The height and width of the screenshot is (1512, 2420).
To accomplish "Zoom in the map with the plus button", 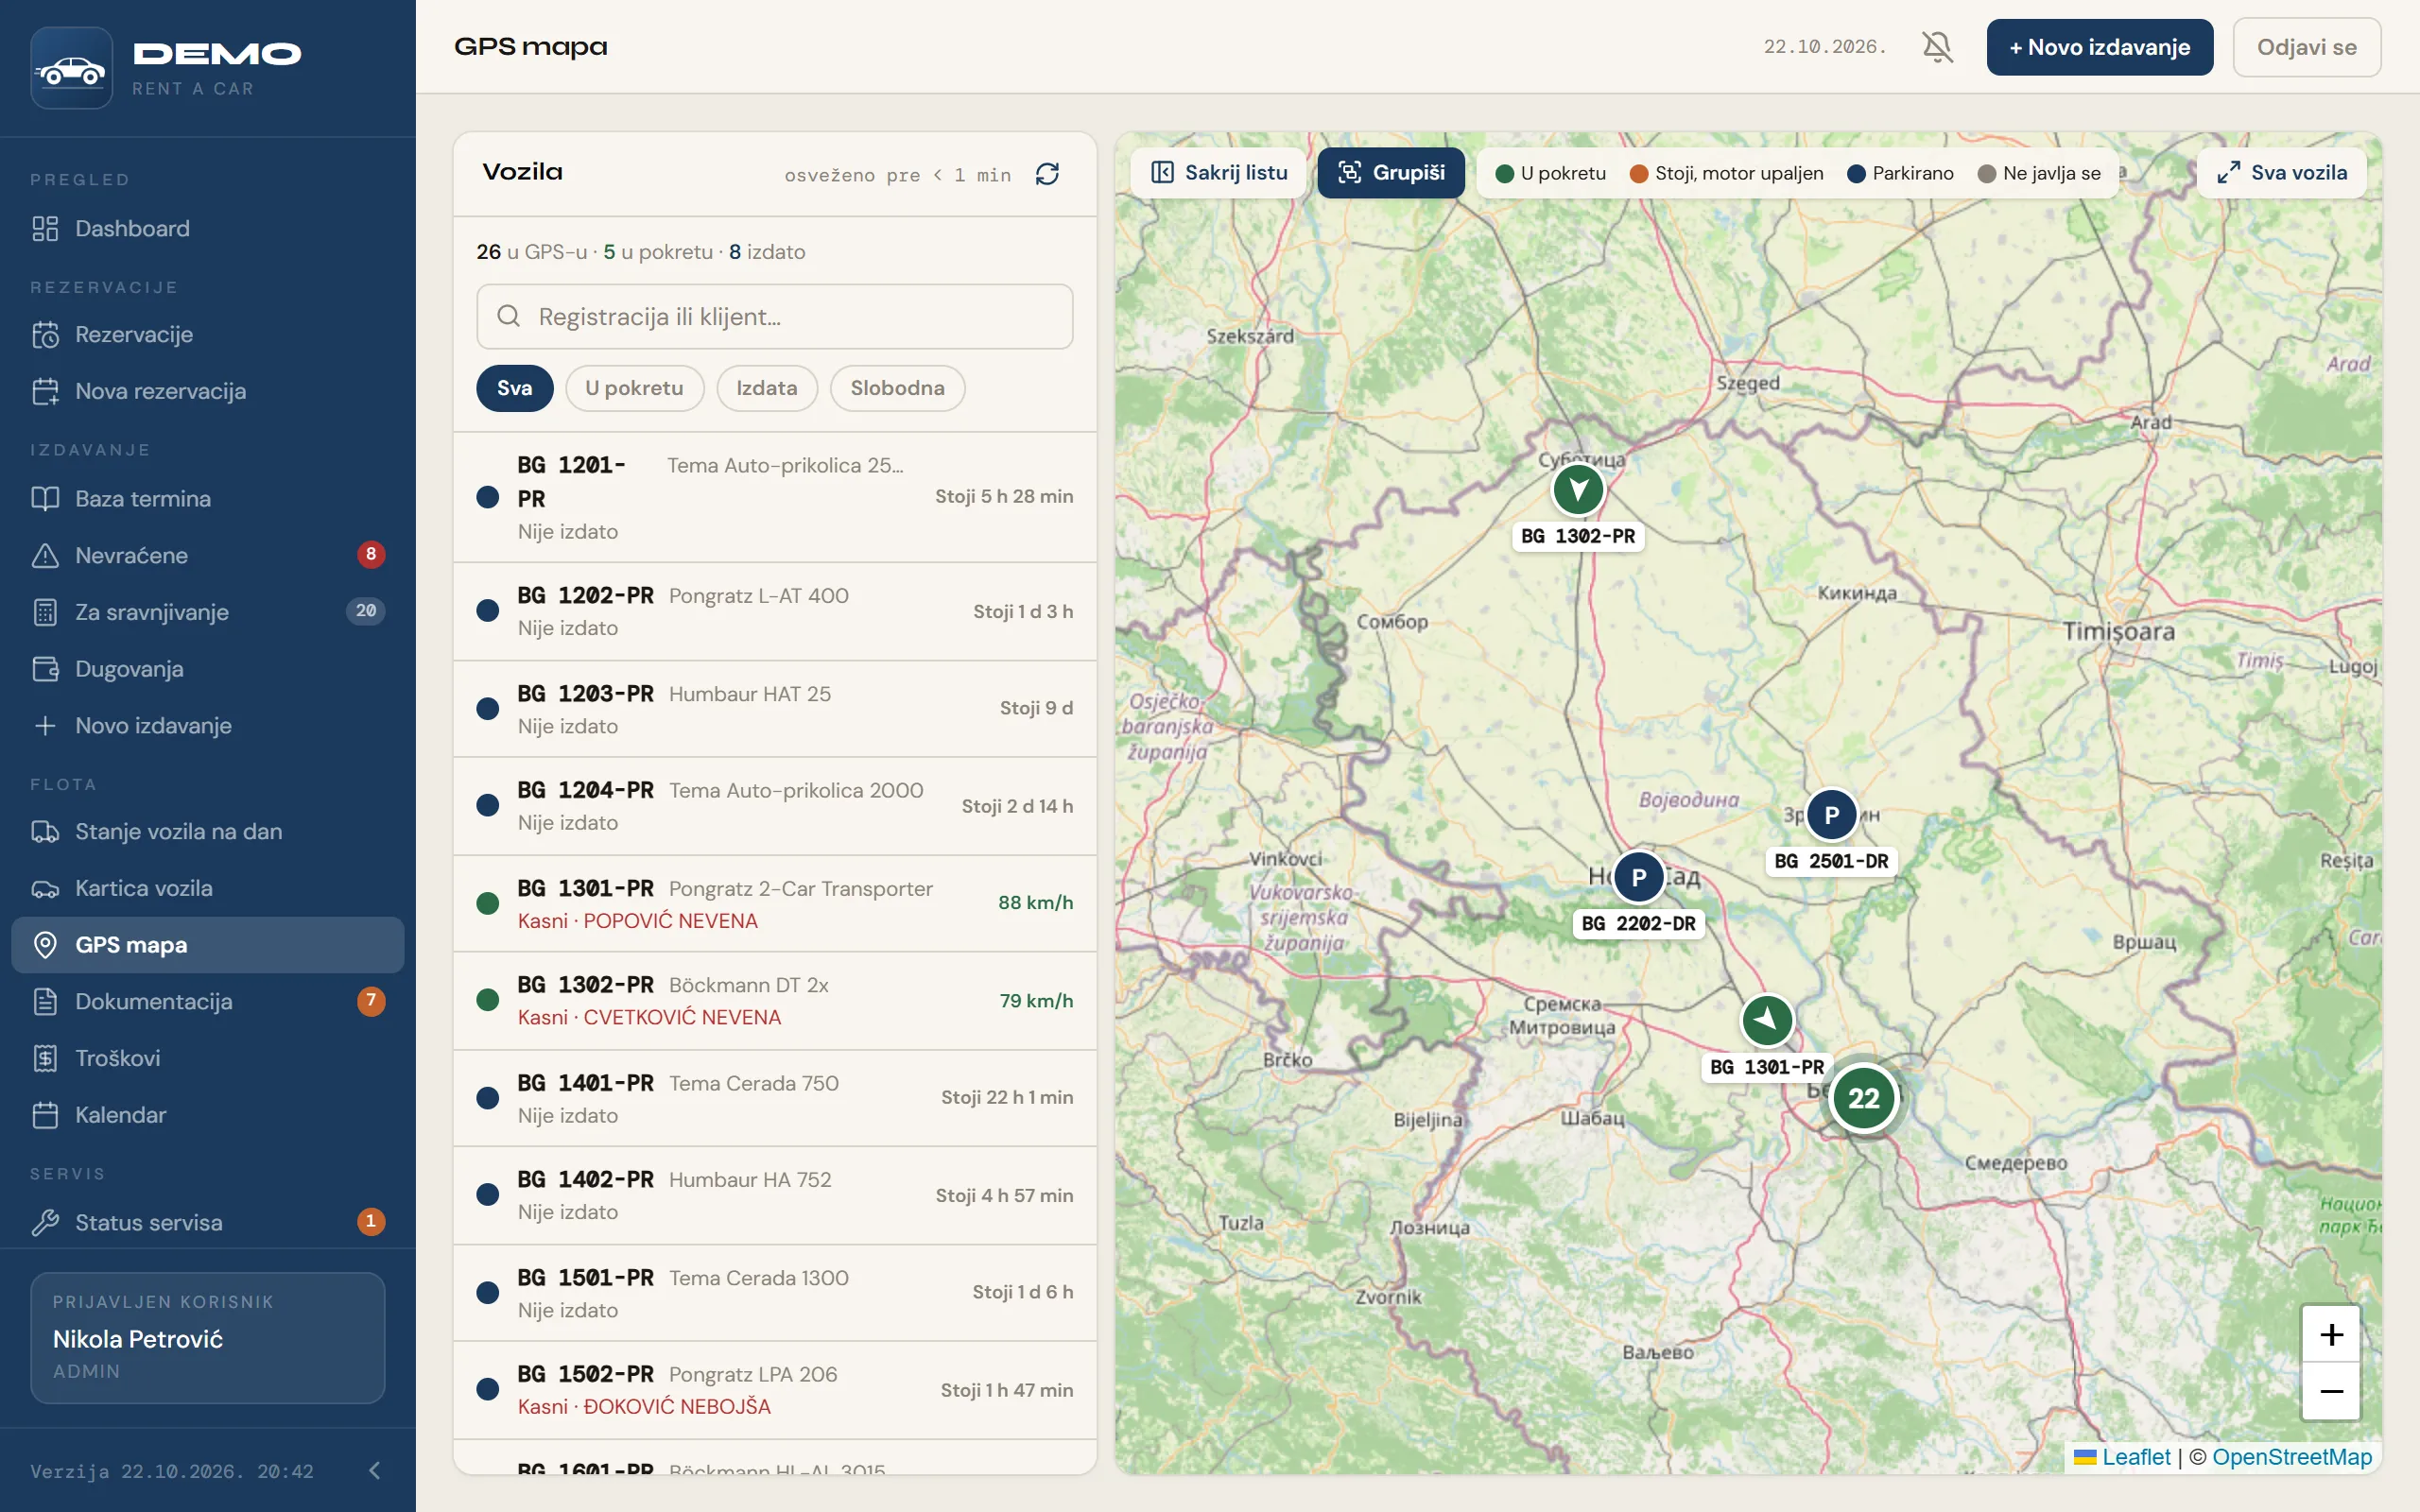I will [x=2331, y=1334].
